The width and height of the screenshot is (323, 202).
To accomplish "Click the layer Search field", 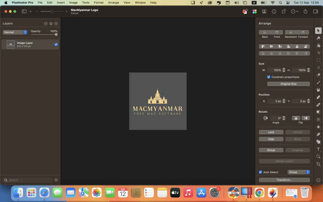I will 28,180.
